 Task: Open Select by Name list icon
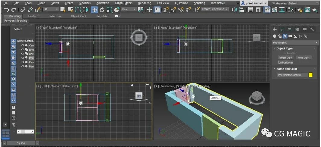click(x=70, y=10)
